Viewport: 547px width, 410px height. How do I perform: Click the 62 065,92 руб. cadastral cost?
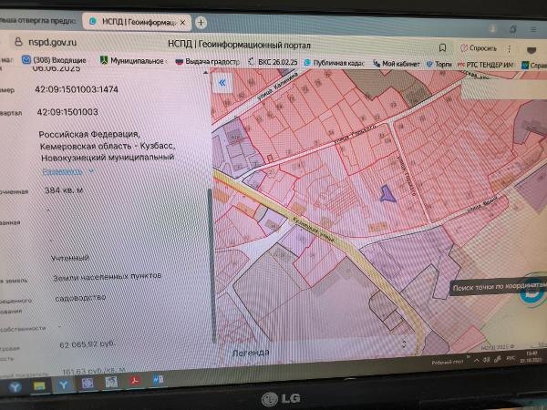click(88, 344)
